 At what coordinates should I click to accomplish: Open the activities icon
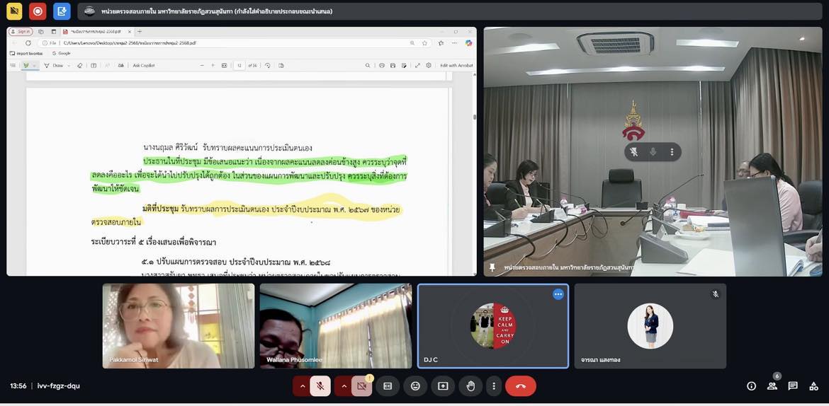tap(813, 386)
